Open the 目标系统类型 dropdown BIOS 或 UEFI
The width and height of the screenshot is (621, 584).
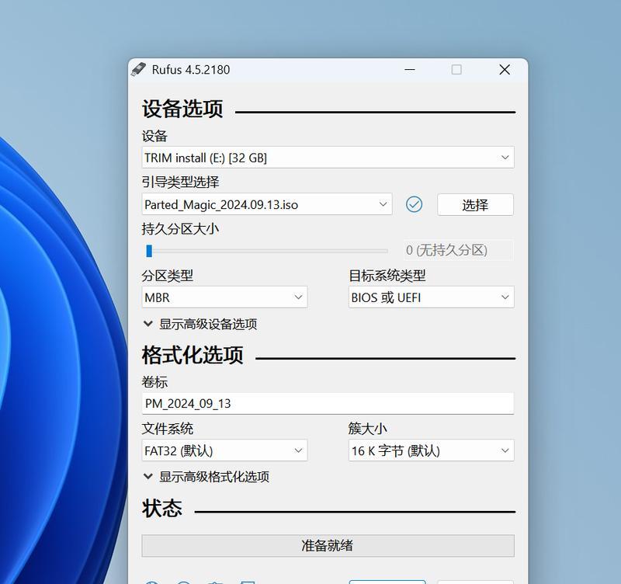pyautogui.click(x=432, y=297)
